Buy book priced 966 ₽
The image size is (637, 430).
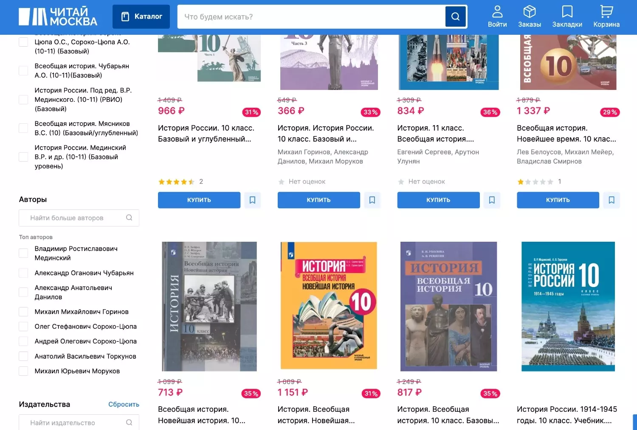(199, 200)
